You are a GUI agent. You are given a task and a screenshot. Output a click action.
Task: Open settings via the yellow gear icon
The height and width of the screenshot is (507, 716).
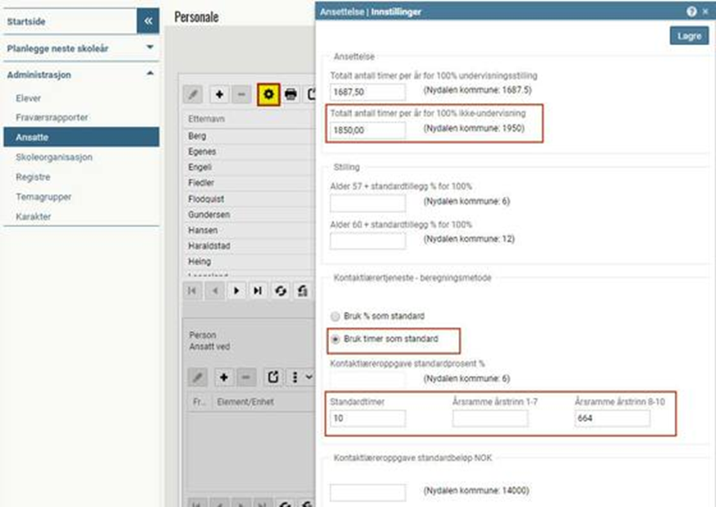[268, 95]
